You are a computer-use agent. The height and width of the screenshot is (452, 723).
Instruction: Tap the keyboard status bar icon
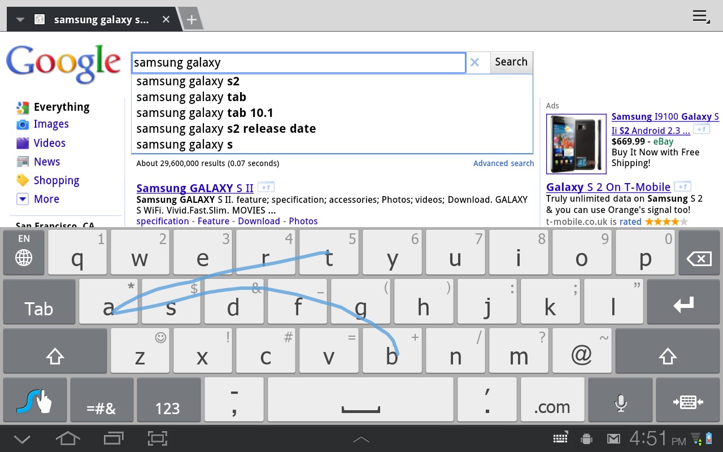point(560,438)
